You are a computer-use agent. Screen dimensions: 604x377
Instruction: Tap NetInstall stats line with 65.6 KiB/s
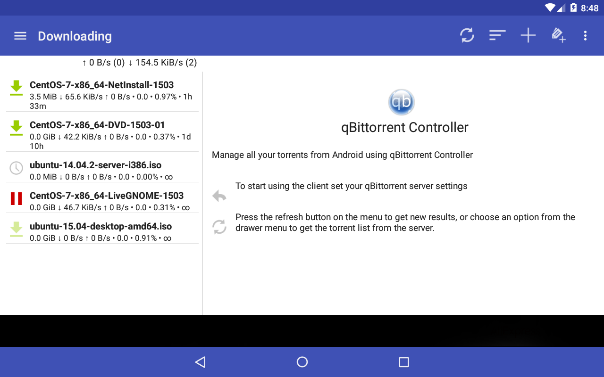pos(111,101)
